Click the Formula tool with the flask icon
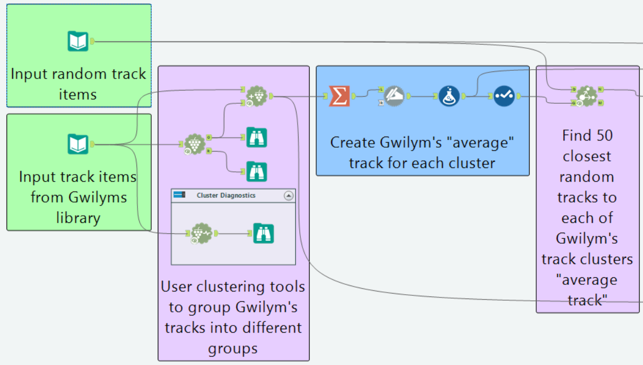643x365 pixels. (449, 97)
